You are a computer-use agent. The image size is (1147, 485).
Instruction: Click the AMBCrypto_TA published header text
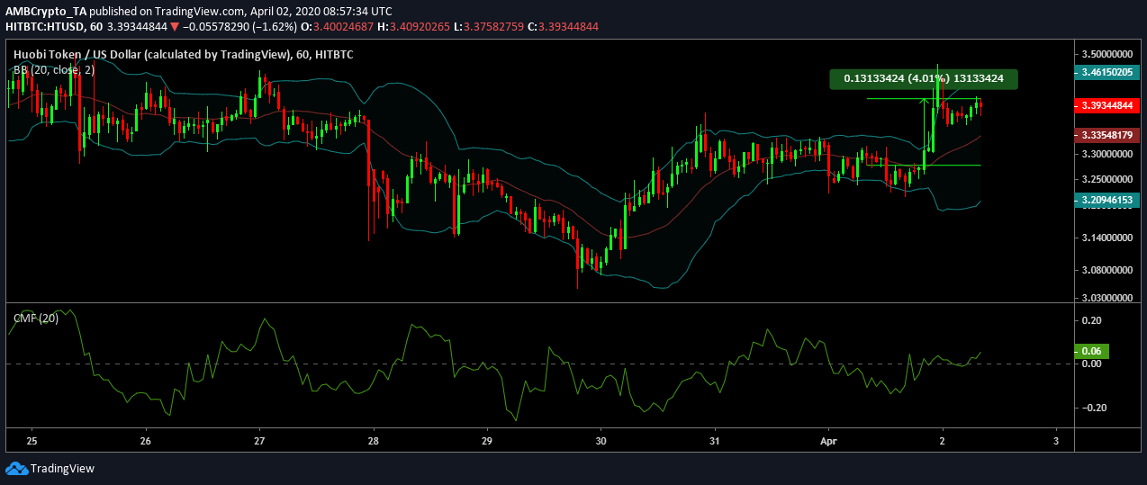[199, 10]
